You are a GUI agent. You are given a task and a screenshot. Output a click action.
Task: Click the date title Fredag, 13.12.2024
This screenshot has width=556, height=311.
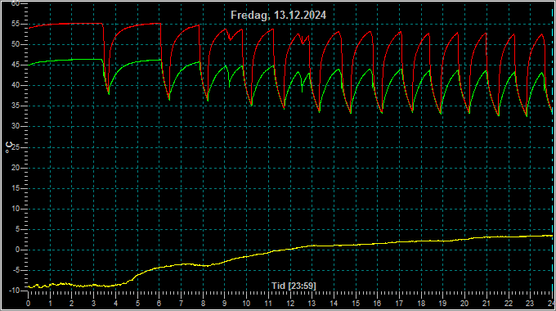click(x=278, y=15)
